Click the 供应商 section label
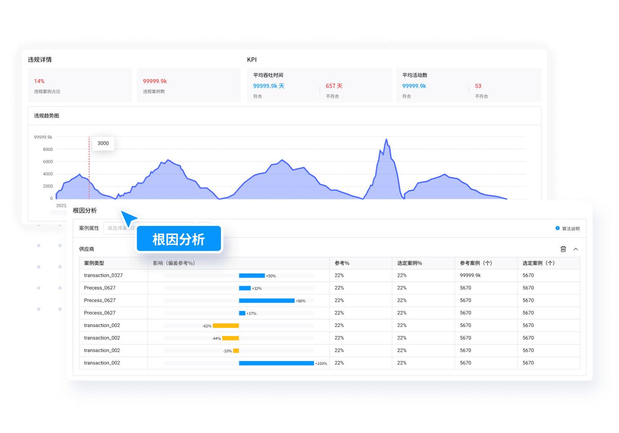This screenshot has height=433, width=619. point(87,249)
